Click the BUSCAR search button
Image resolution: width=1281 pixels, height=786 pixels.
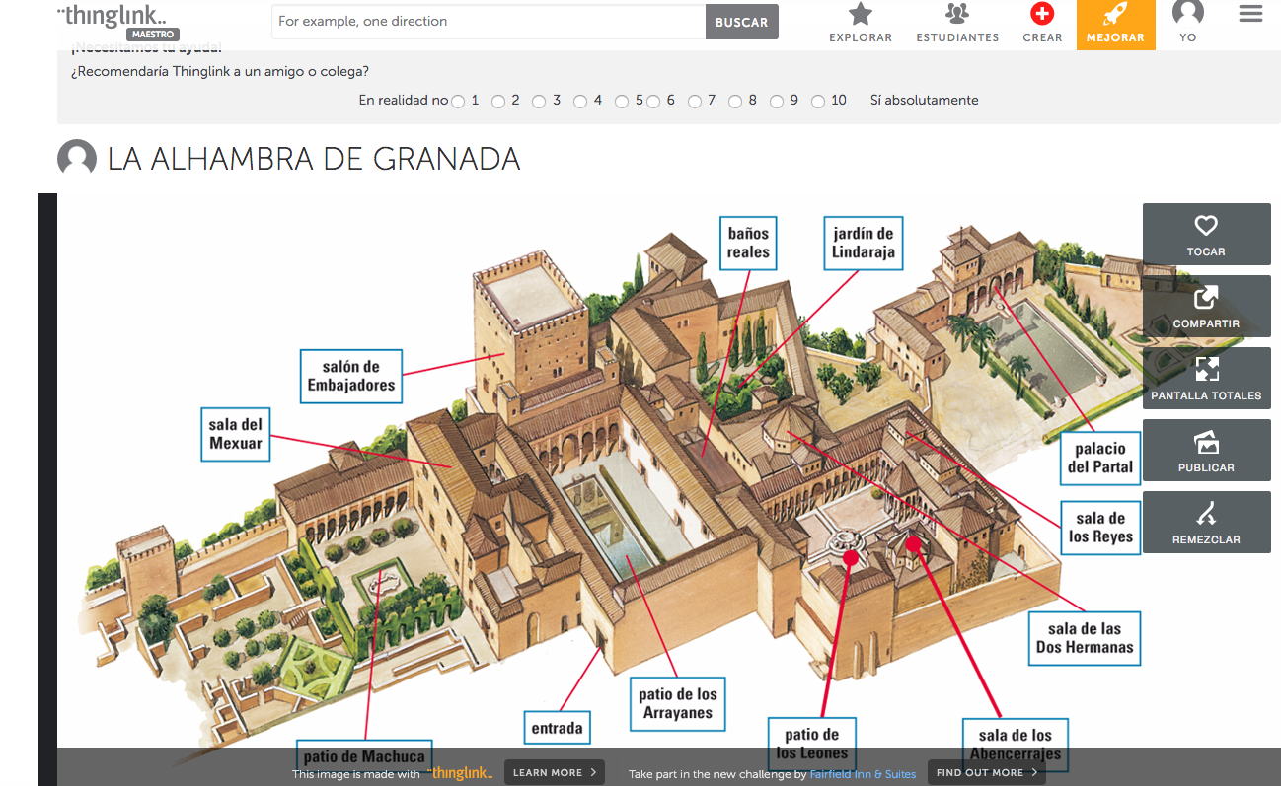742,22
